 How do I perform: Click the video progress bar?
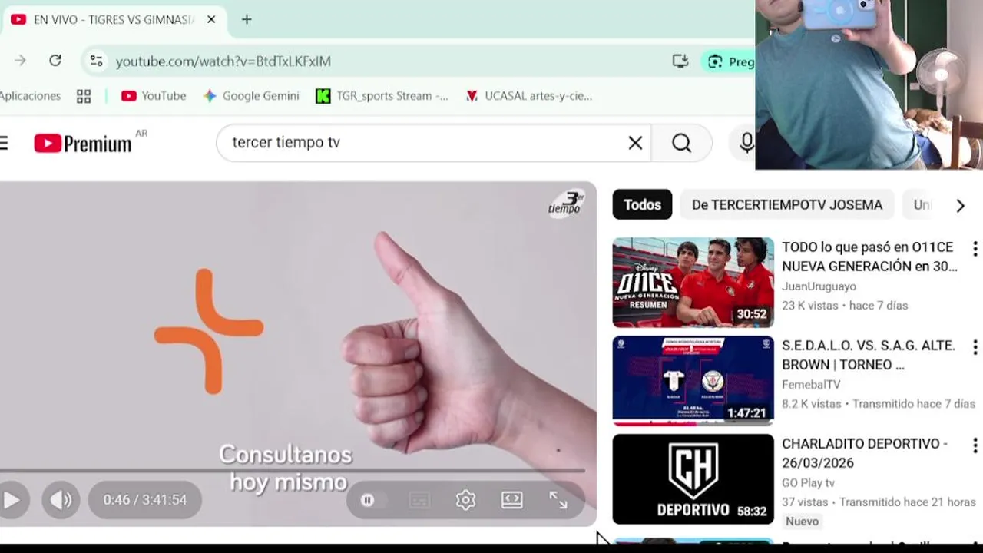(x=292, y=470)
